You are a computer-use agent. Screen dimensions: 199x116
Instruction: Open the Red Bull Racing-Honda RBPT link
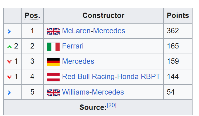click(x=111, y=77)
